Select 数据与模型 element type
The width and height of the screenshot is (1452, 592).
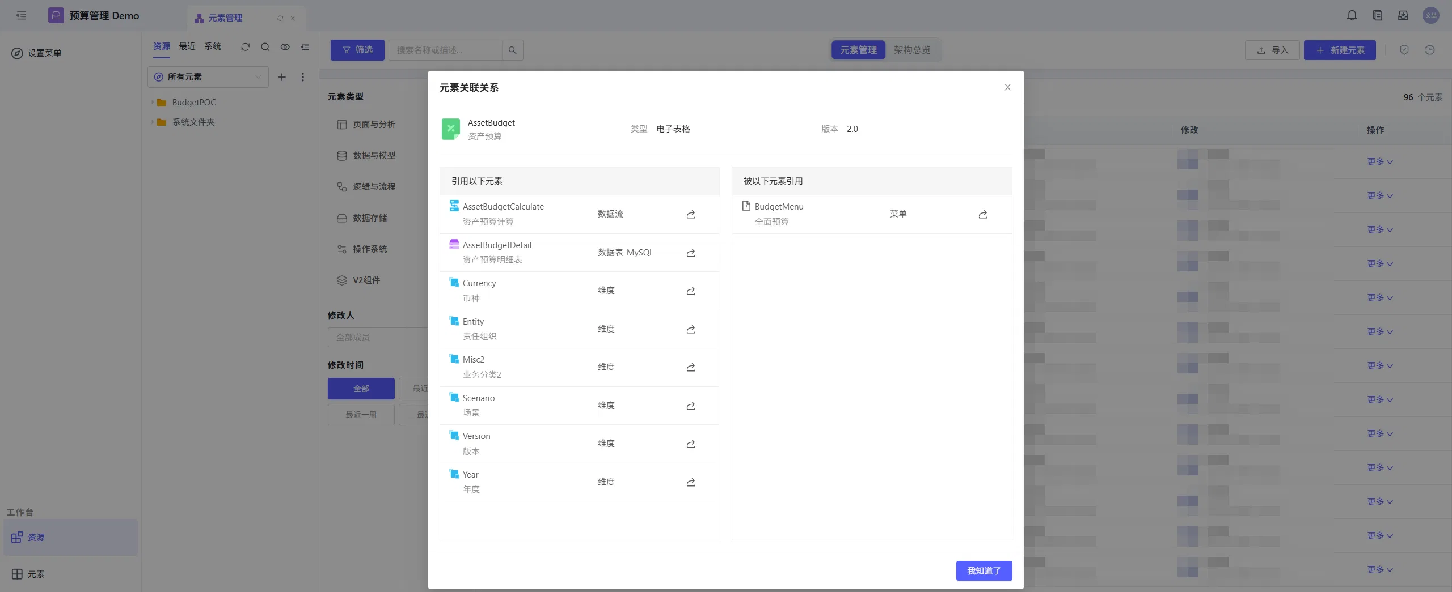click(366, 156)
